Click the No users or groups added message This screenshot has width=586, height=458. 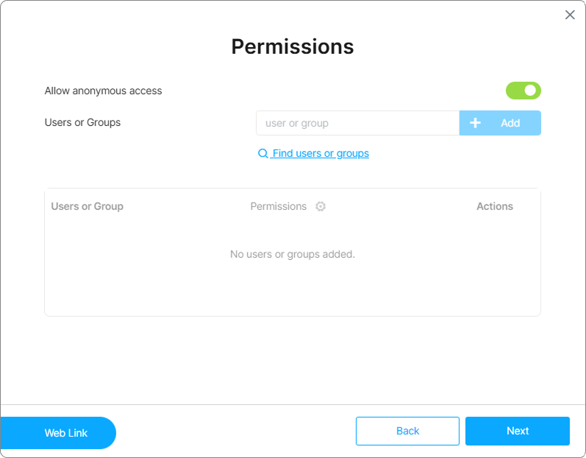(292, 254)
